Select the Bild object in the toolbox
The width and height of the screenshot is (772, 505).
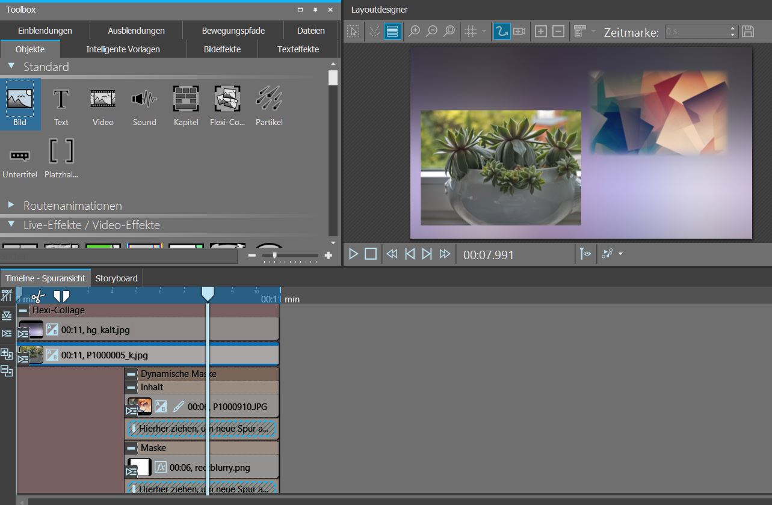click(20, 103)
